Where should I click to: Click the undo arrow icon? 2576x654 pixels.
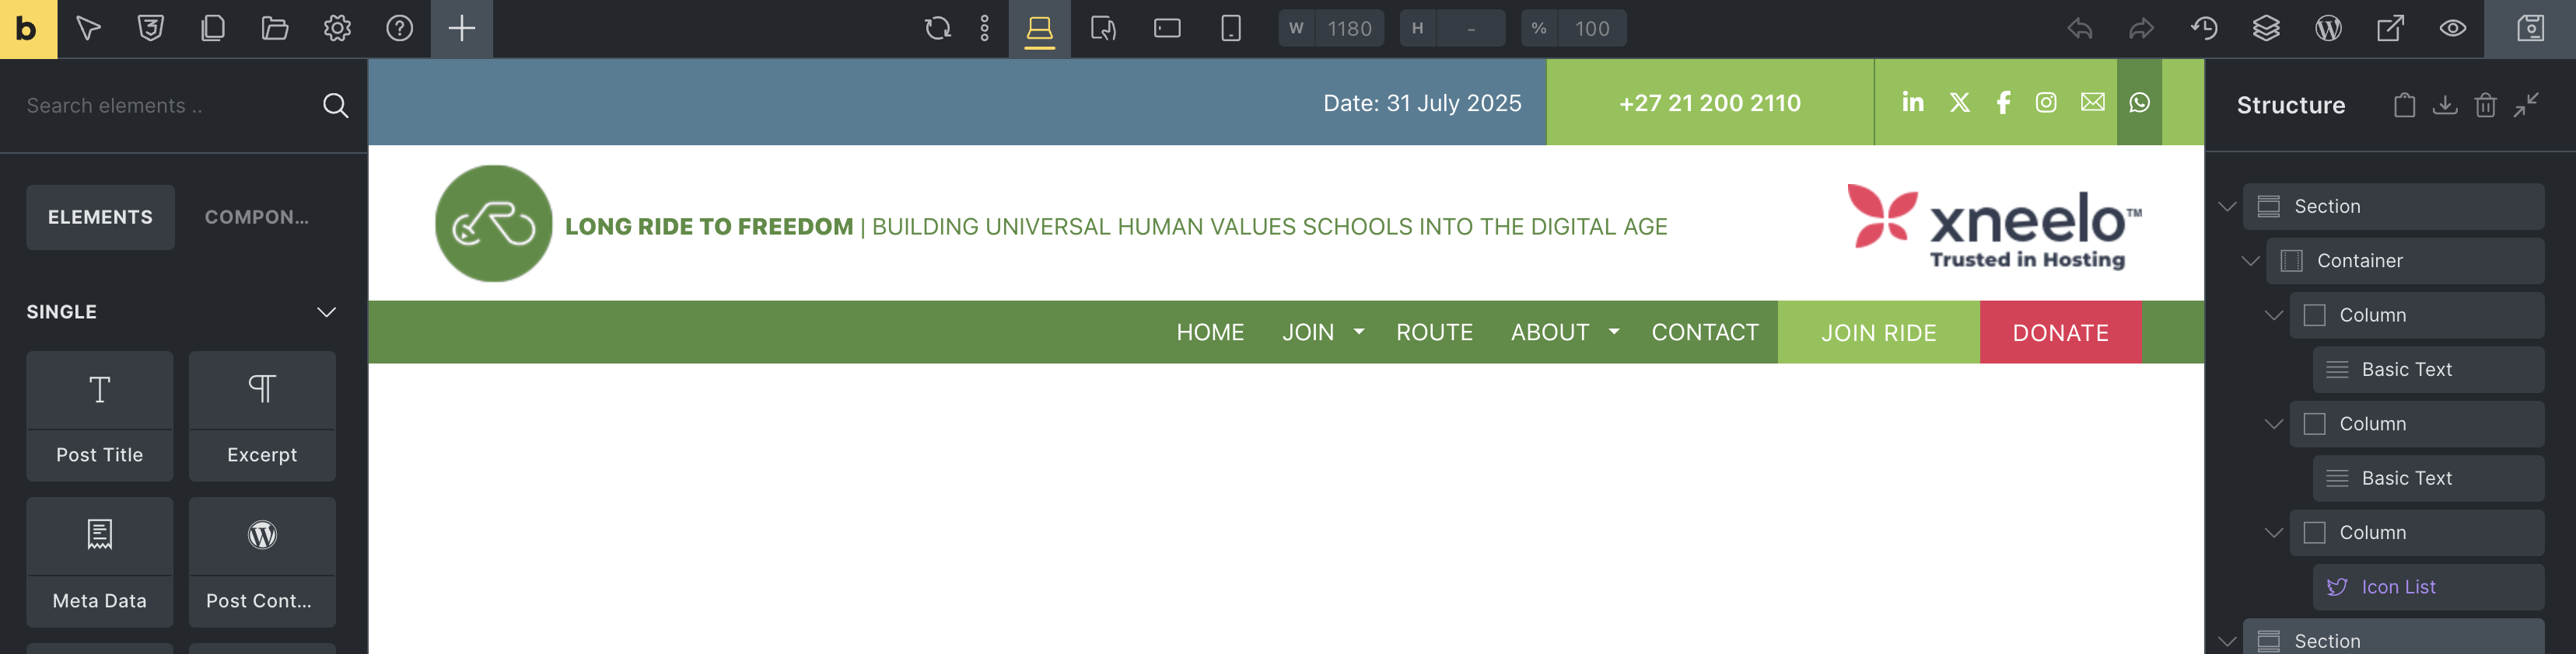coord(2080,29)
